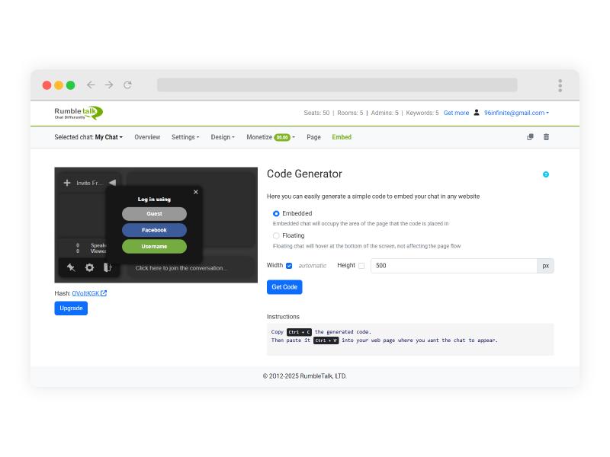The height and width of the screenshot is (457, 610).
Task: Click the blue help icon near Code Generator
Action: tap(546, 174)
